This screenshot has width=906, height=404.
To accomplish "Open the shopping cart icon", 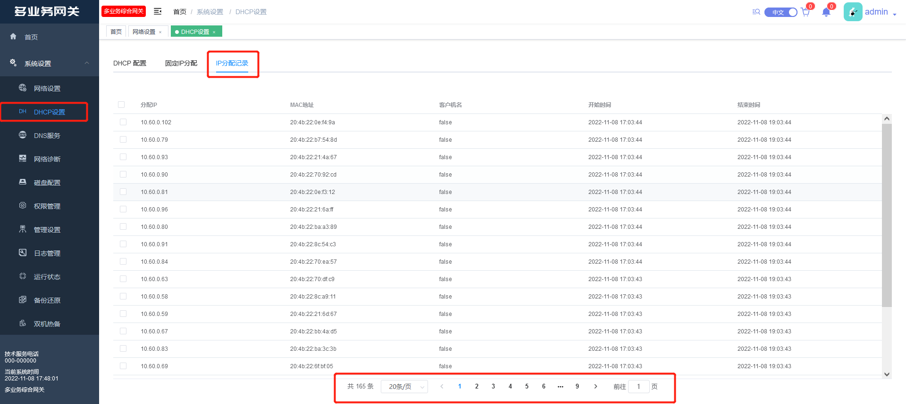I will coord(805,12).
